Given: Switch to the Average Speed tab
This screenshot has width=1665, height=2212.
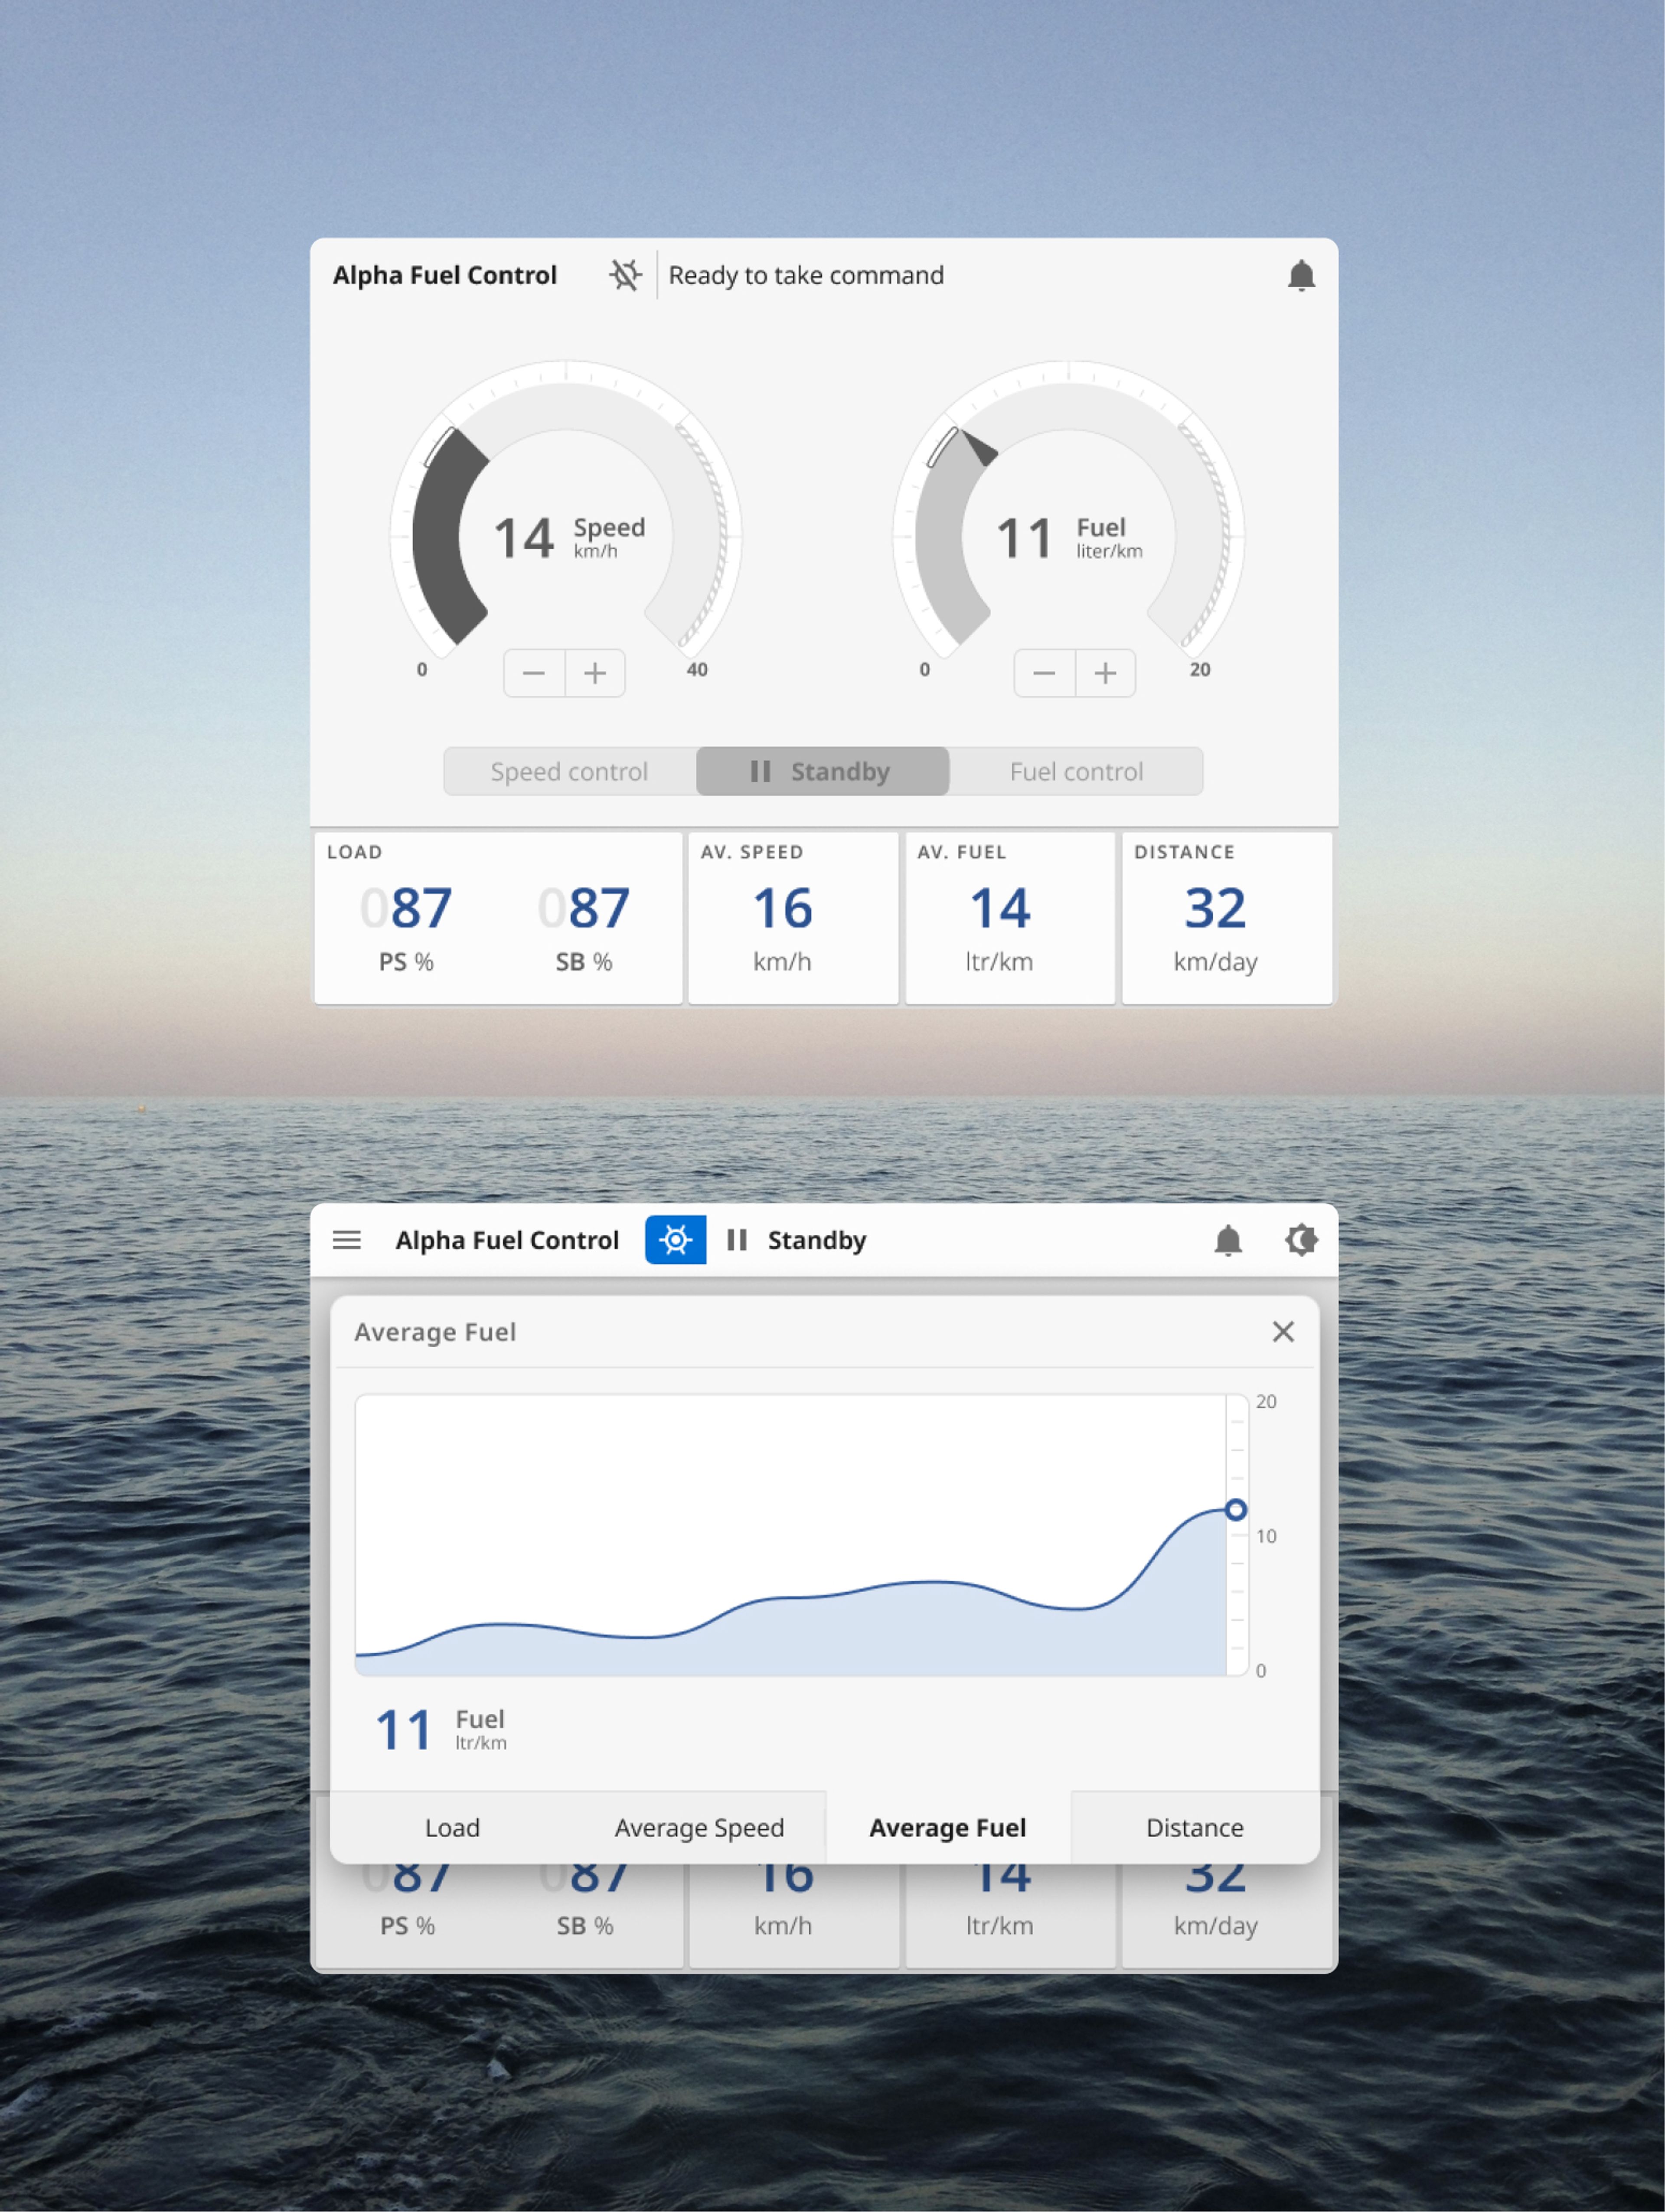Looking at the screenshot, I should (699, 1827).
